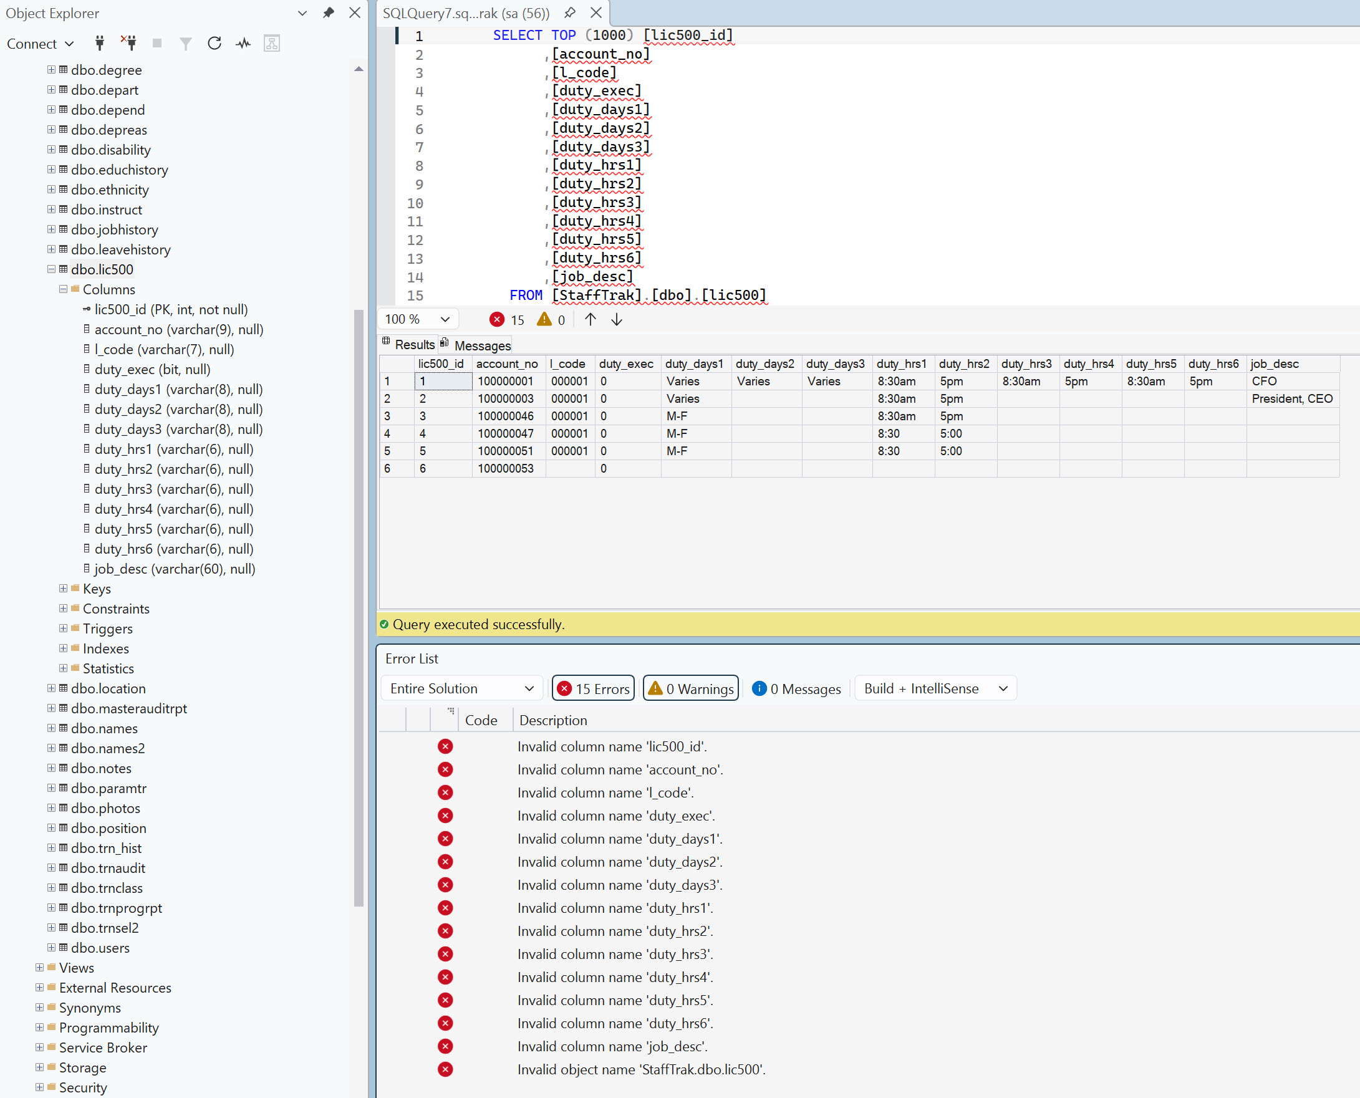This screenshot has width=1360, height=1098.
Task: Toggle the 15 Errors filter button
Action: pos(594,688)
